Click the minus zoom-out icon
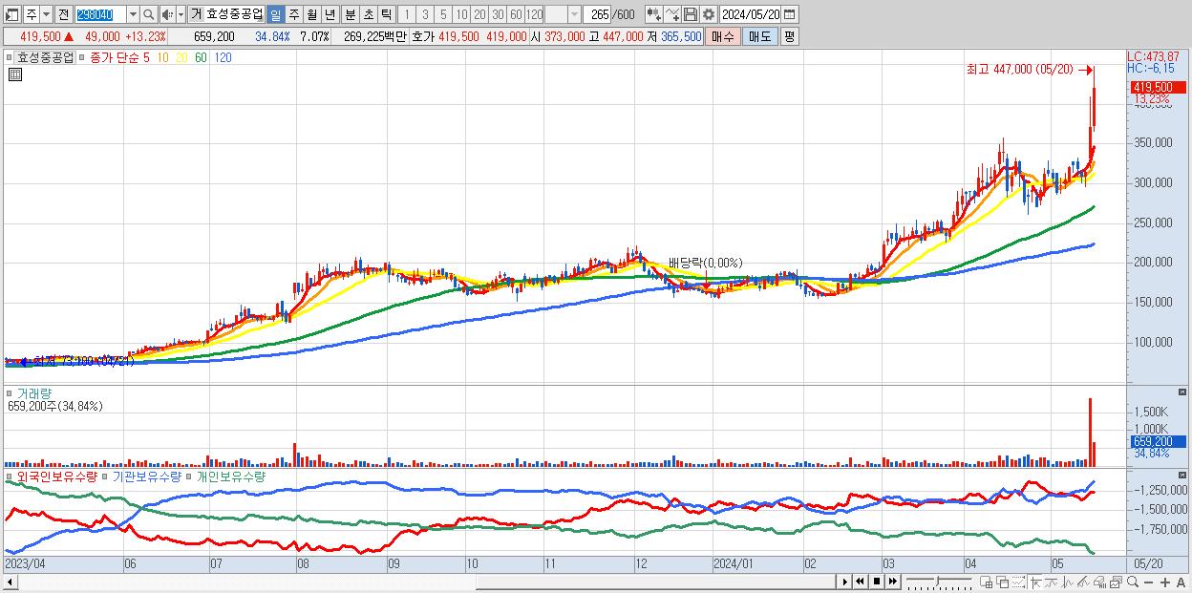Viewport: 1192px width, 593px height. pyautogui.click(x=1149, y=582)
